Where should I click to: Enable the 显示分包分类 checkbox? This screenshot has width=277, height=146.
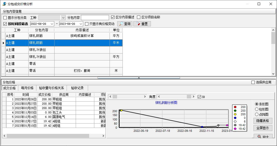[x=5, y=18]
